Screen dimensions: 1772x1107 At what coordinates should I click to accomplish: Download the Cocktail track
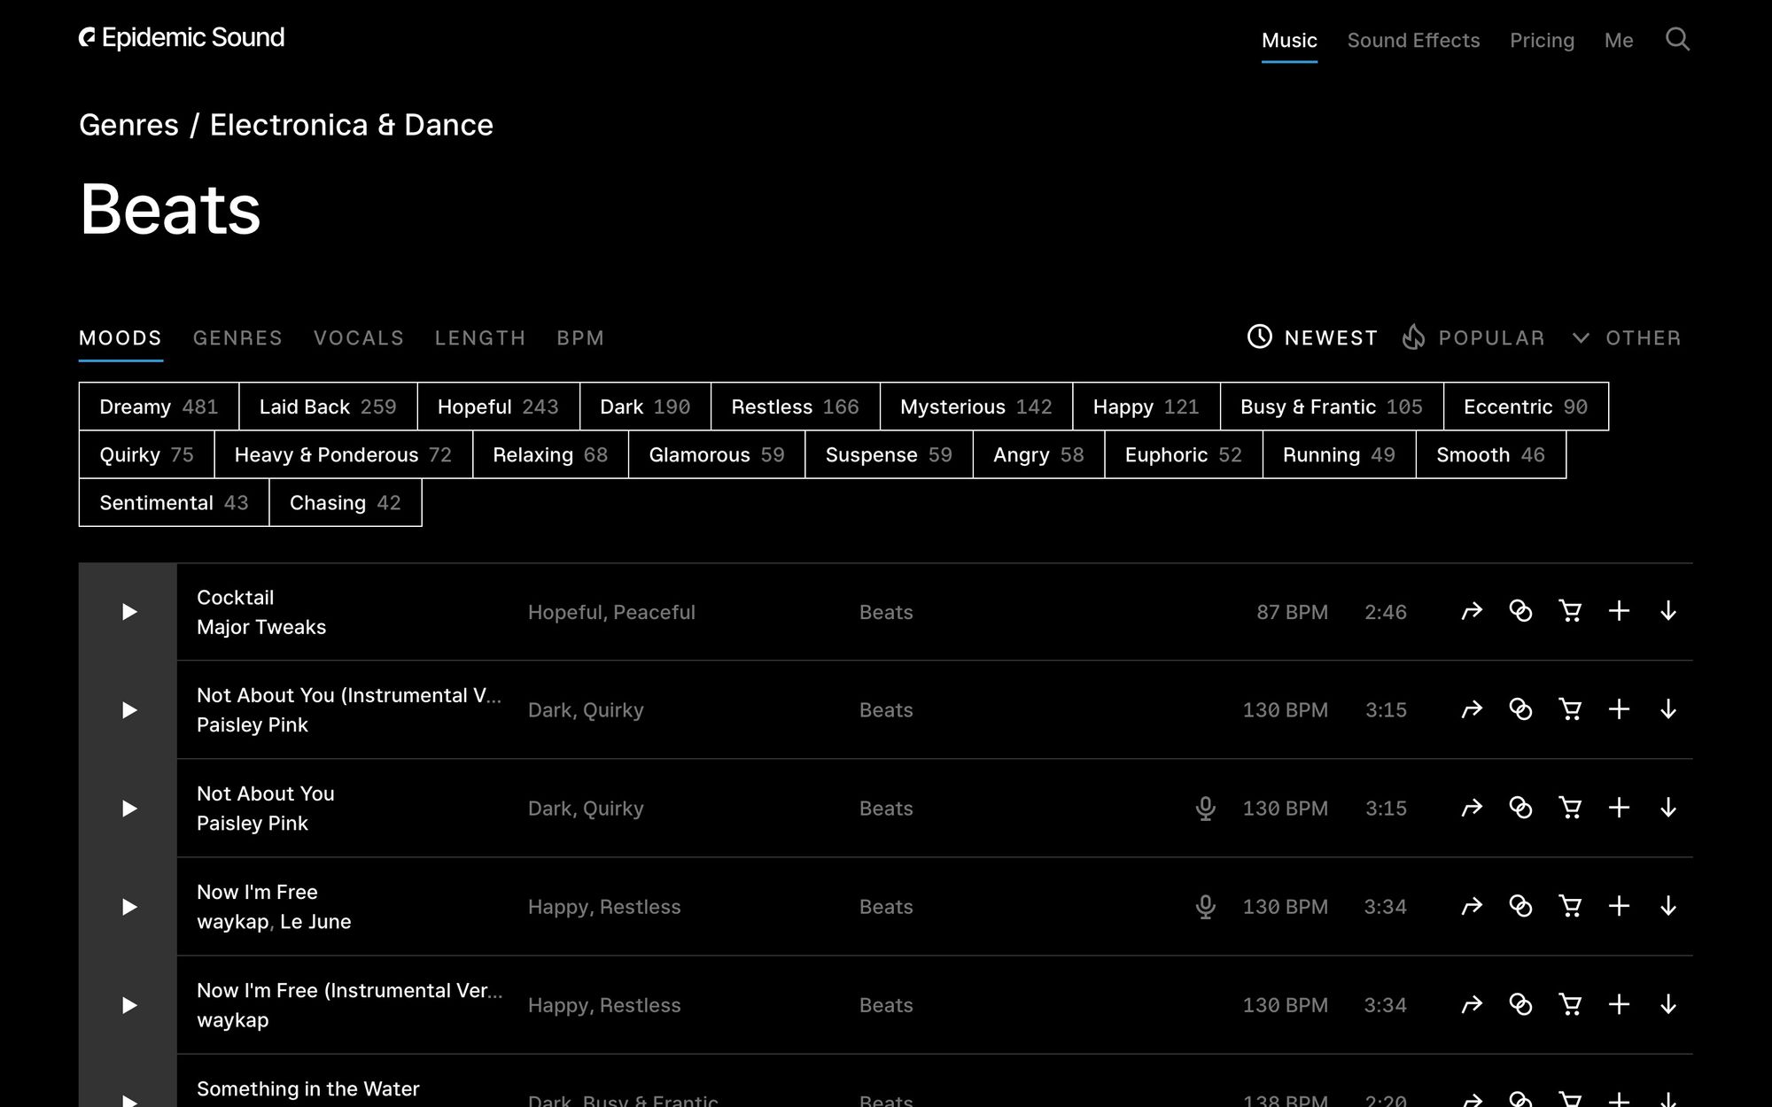point(1668,611)
